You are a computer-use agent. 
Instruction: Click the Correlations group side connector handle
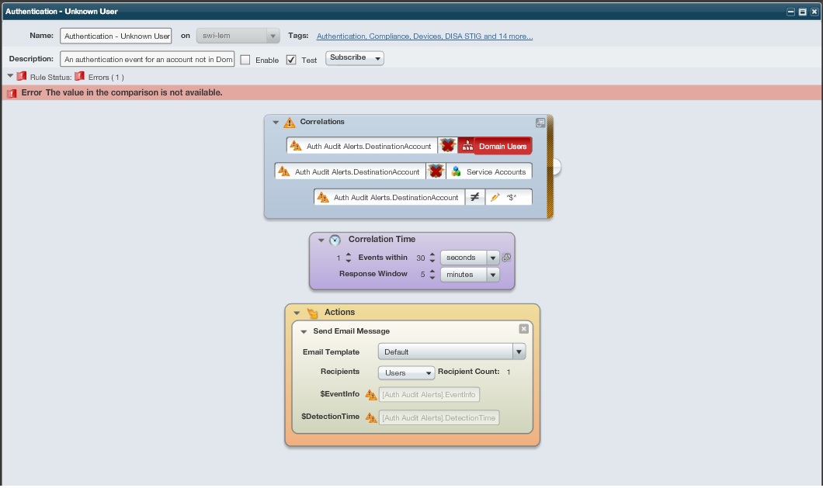[x=557, y=167]
